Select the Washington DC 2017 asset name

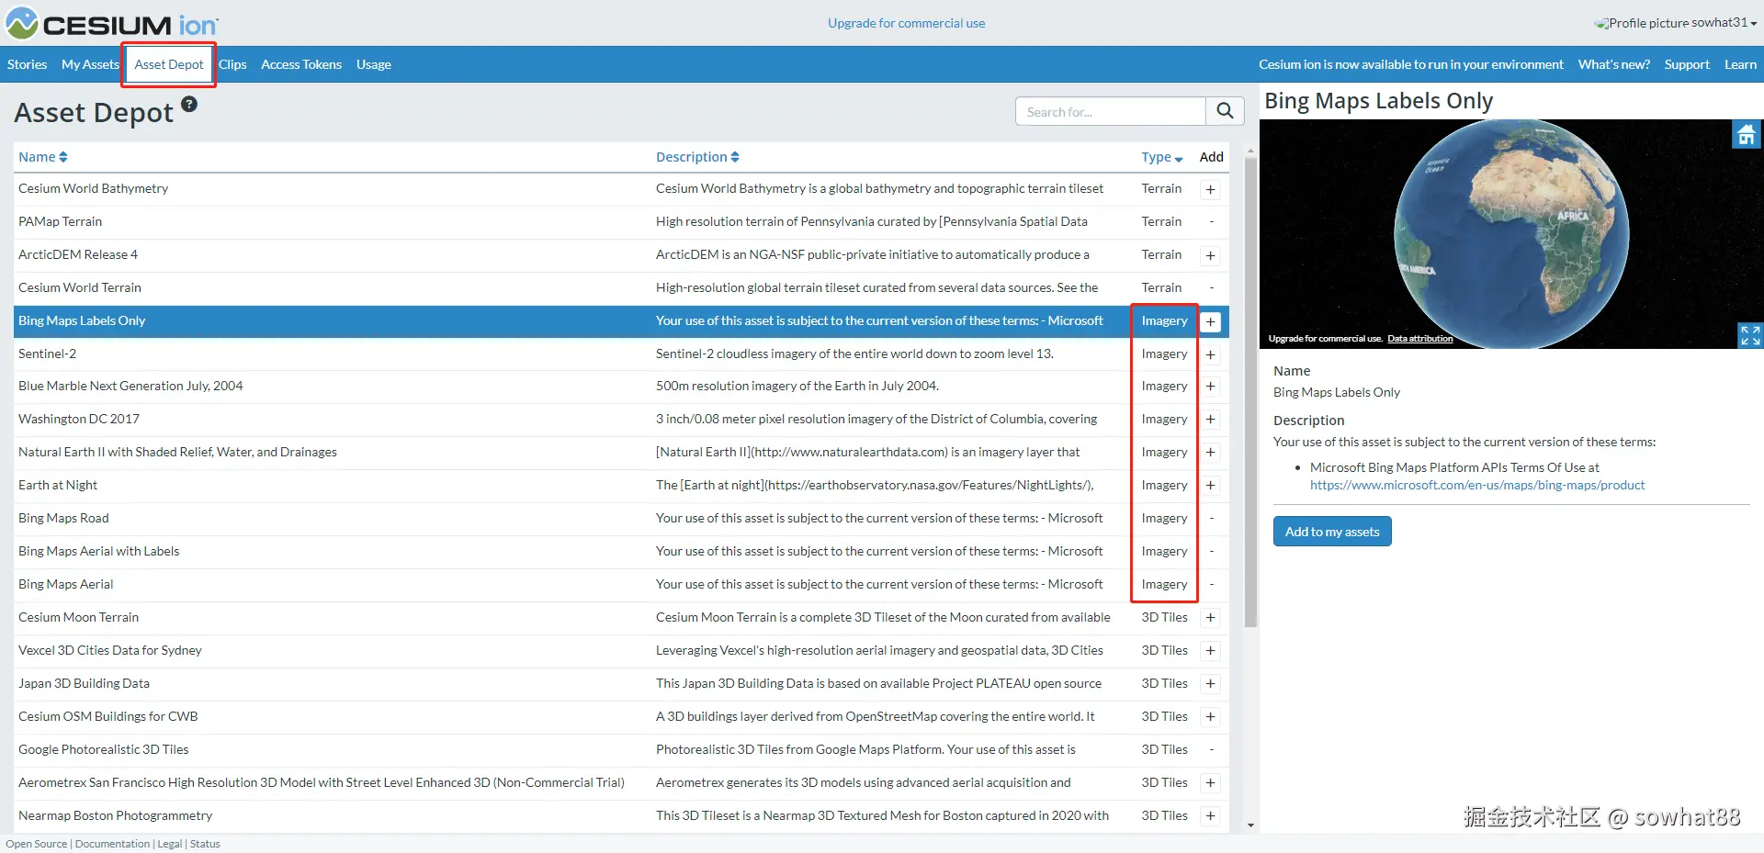point(79,419)
